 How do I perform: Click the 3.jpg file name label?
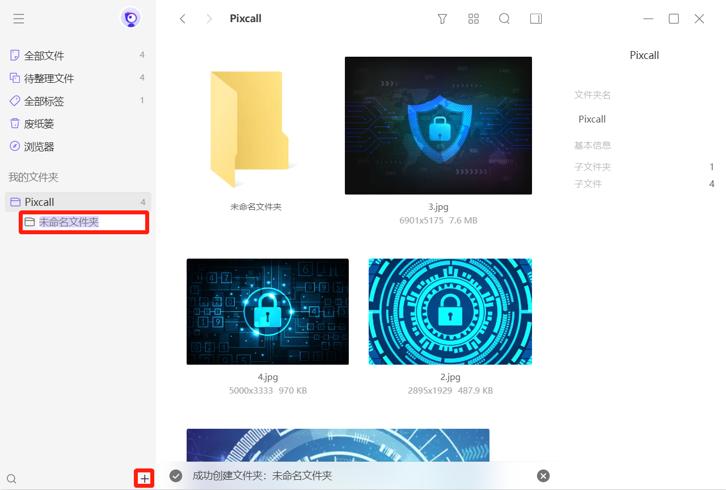pyautogui.click(x=438, y=207)
